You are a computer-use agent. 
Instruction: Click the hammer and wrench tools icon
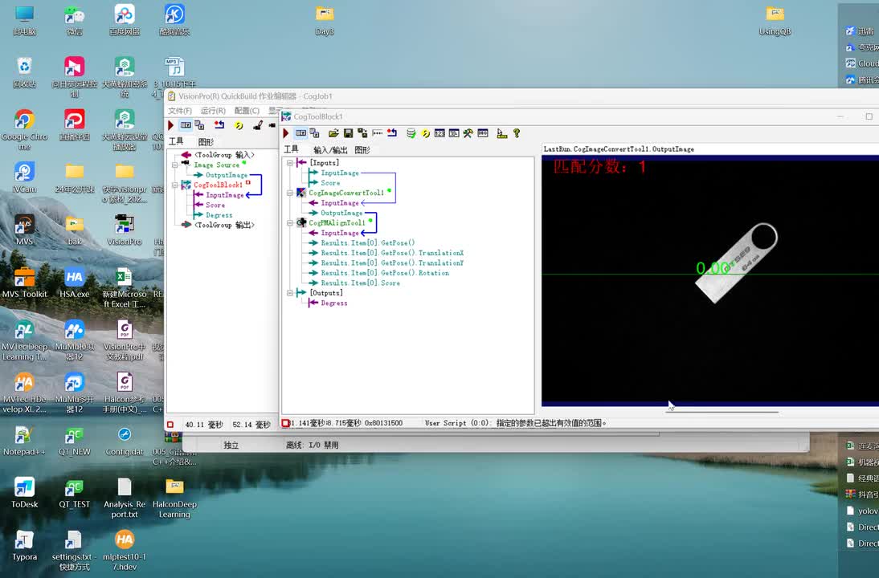click(x=468, y=133)
